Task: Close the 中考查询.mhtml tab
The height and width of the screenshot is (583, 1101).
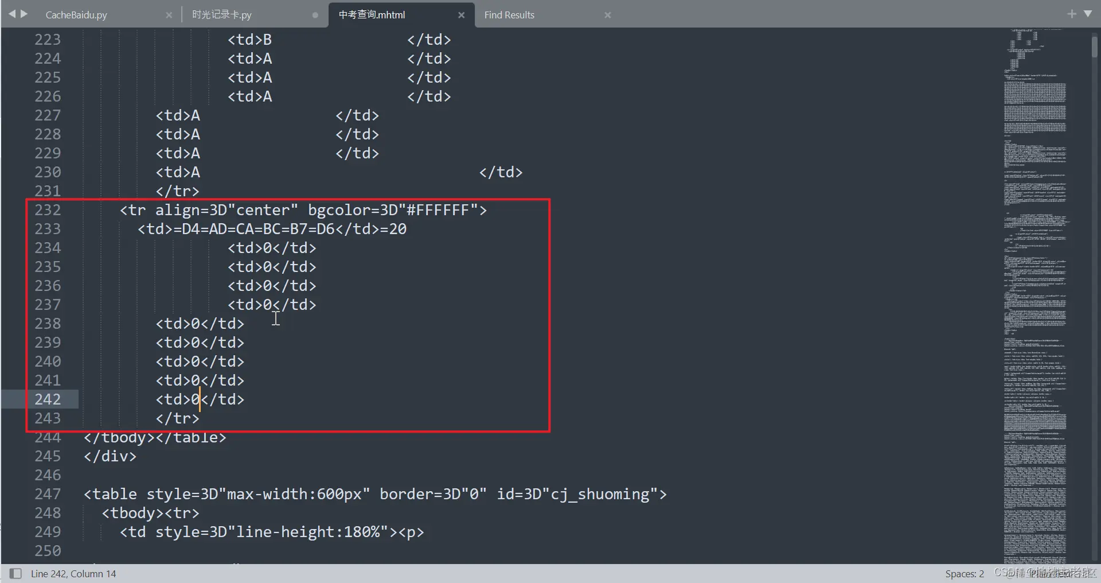Action: click(461, 15)
